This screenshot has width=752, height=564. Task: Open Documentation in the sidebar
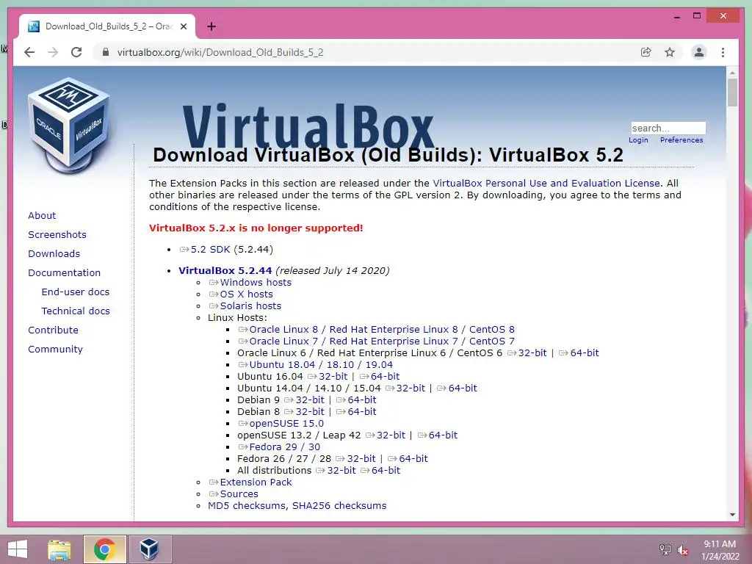(65, 273)
